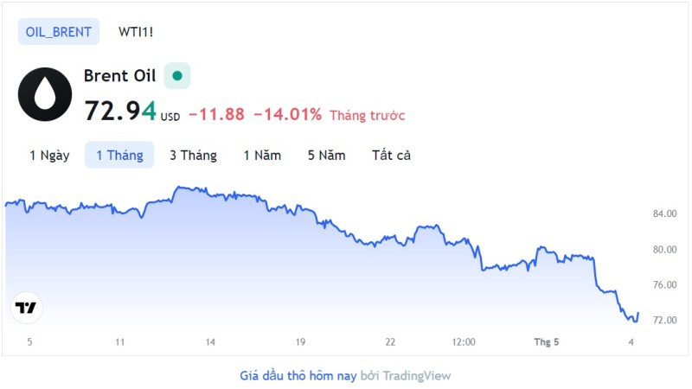Screen dimensions: 692x389
Task: Select the 1 Ngày time range
Action: click(x=49, y=156)
